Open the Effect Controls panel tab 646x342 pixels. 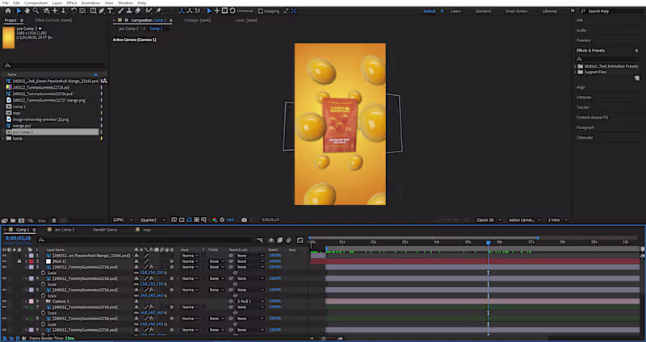point(53,20)
